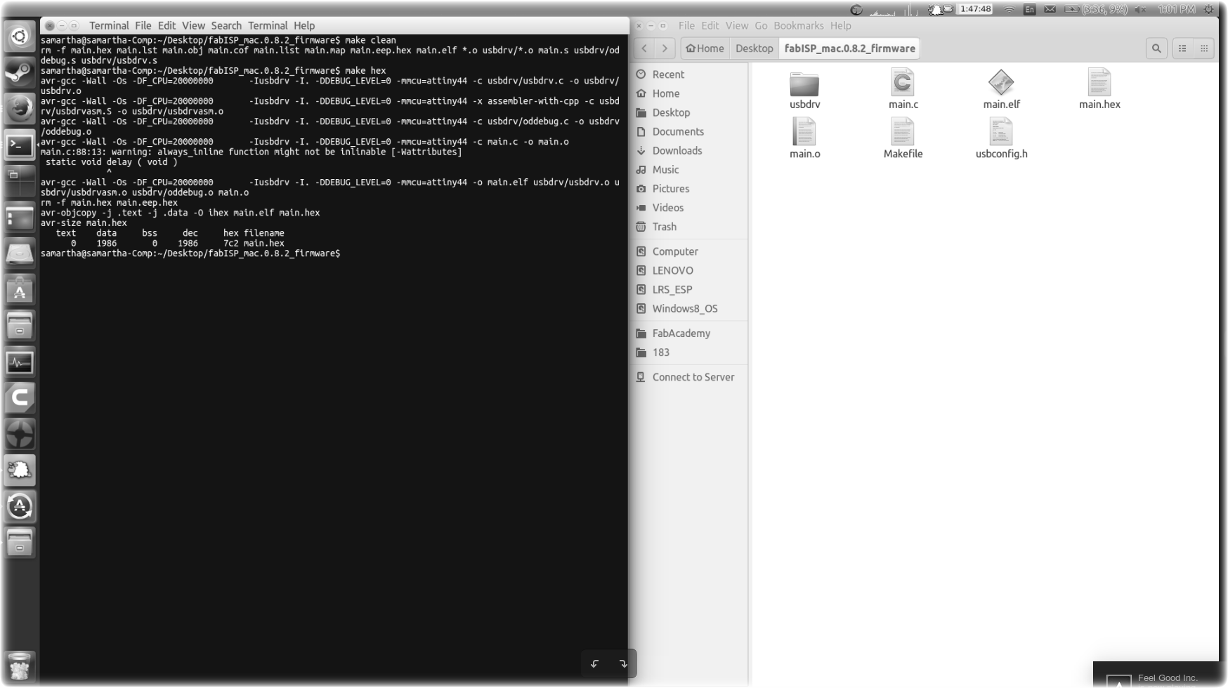Viewport: 1228px width, 688px height.
Task: Select the Makefile file
Action: (903, 139)
